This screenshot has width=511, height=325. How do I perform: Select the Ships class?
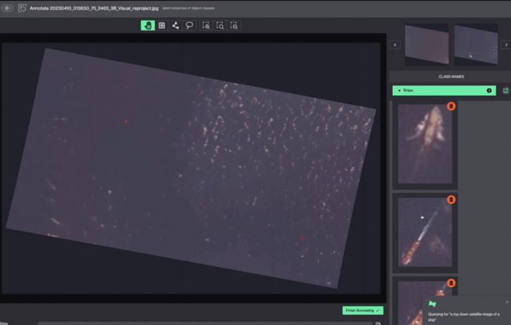(x=444, y=91)
